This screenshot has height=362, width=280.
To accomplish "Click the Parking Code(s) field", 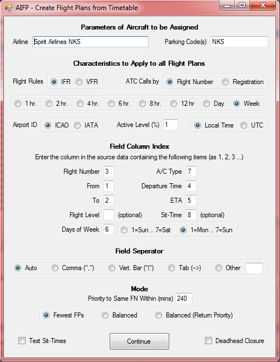I will click(239, 42).
